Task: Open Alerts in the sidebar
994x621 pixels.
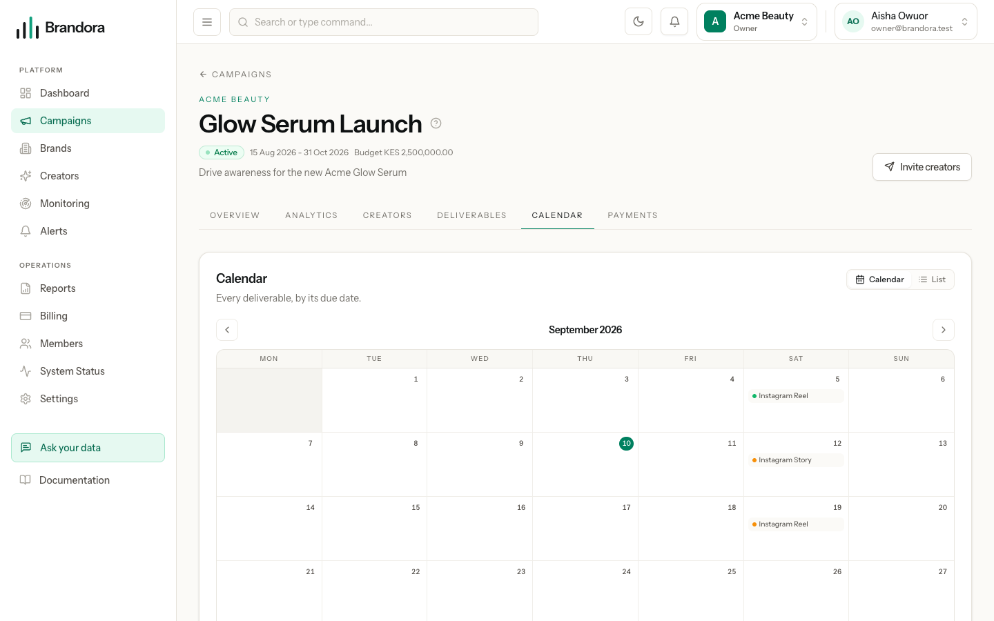Action: click(88, 231)
